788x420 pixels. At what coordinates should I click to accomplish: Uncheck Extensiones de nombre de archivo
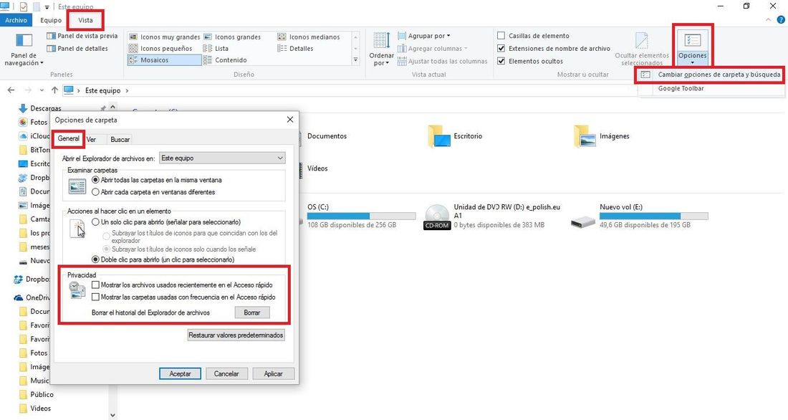click(x=501, y=48)
